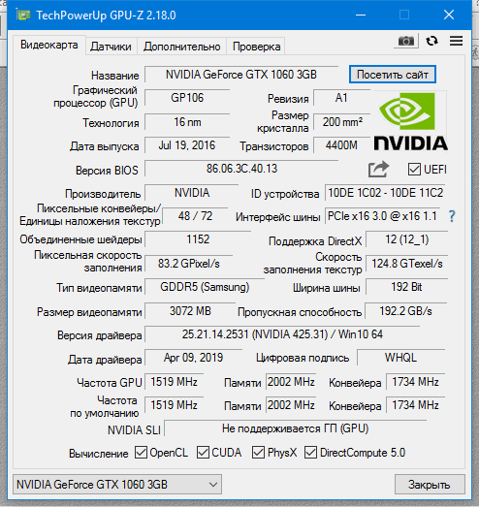The width and height of the screenshot is (479, 507).
Task: Click 2002 MHz in the по умолчанию row
Action: point(291,405)
